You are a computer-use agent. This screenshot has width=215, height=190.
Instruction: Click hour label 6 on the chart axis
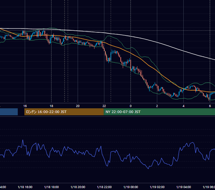pos(210,106)
